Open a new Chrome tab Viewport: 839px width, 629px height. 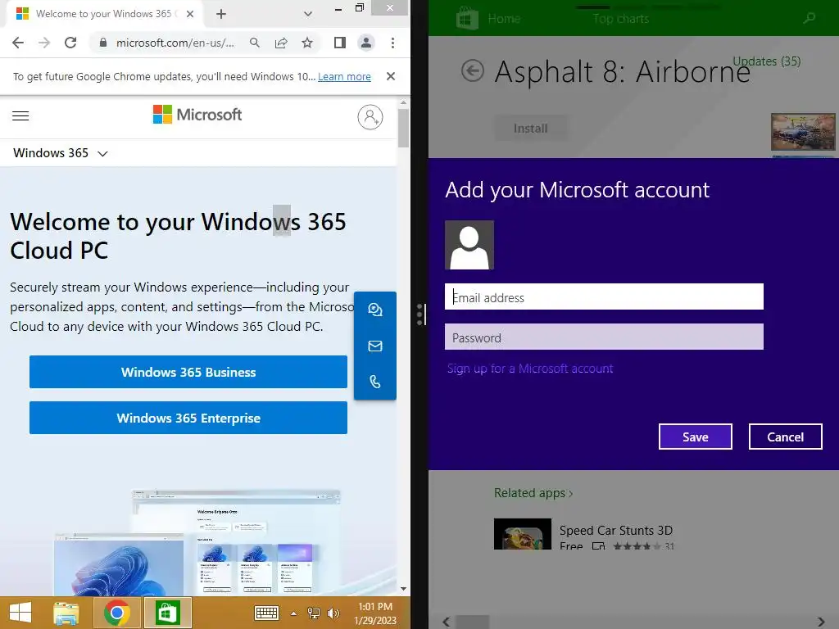tap(221, 14)
